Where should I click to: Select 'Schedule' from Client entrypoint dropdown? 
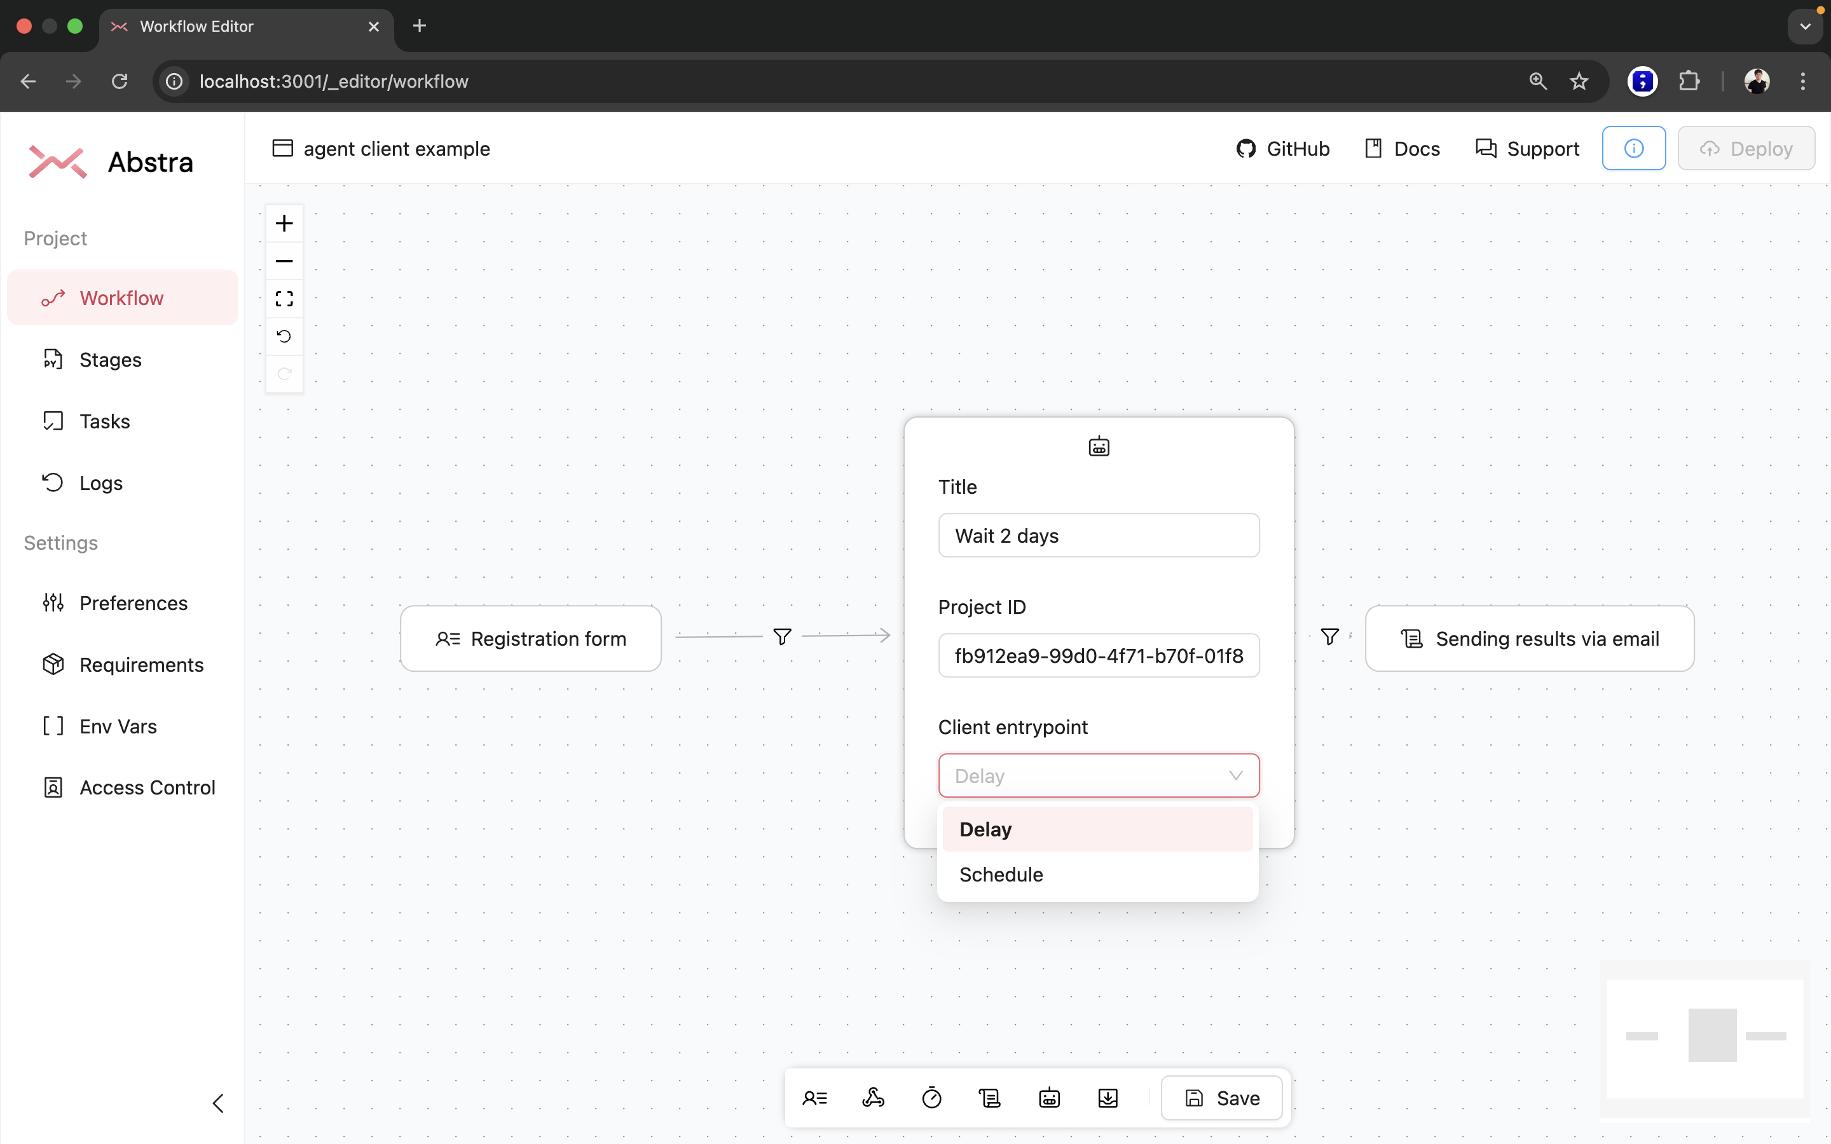click(x=1001, y=874)
